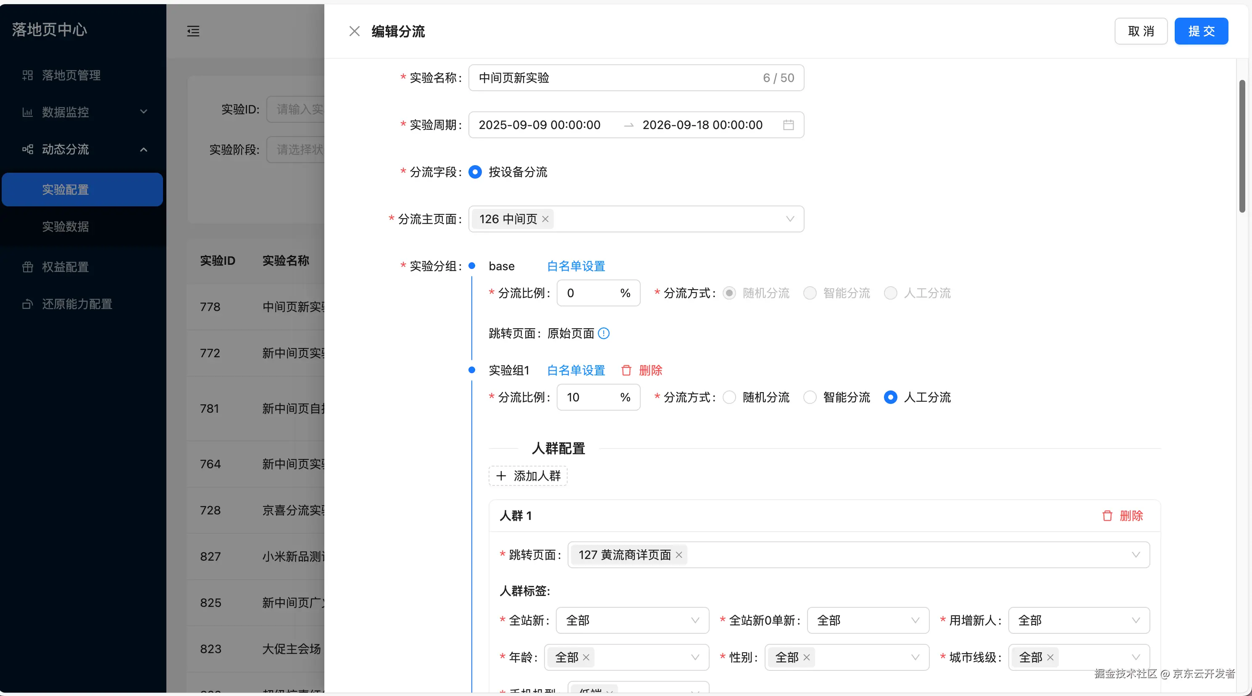Select 随机分流 for 实验组1
Screen dimensions: 1252x696
tap(729, 397)
